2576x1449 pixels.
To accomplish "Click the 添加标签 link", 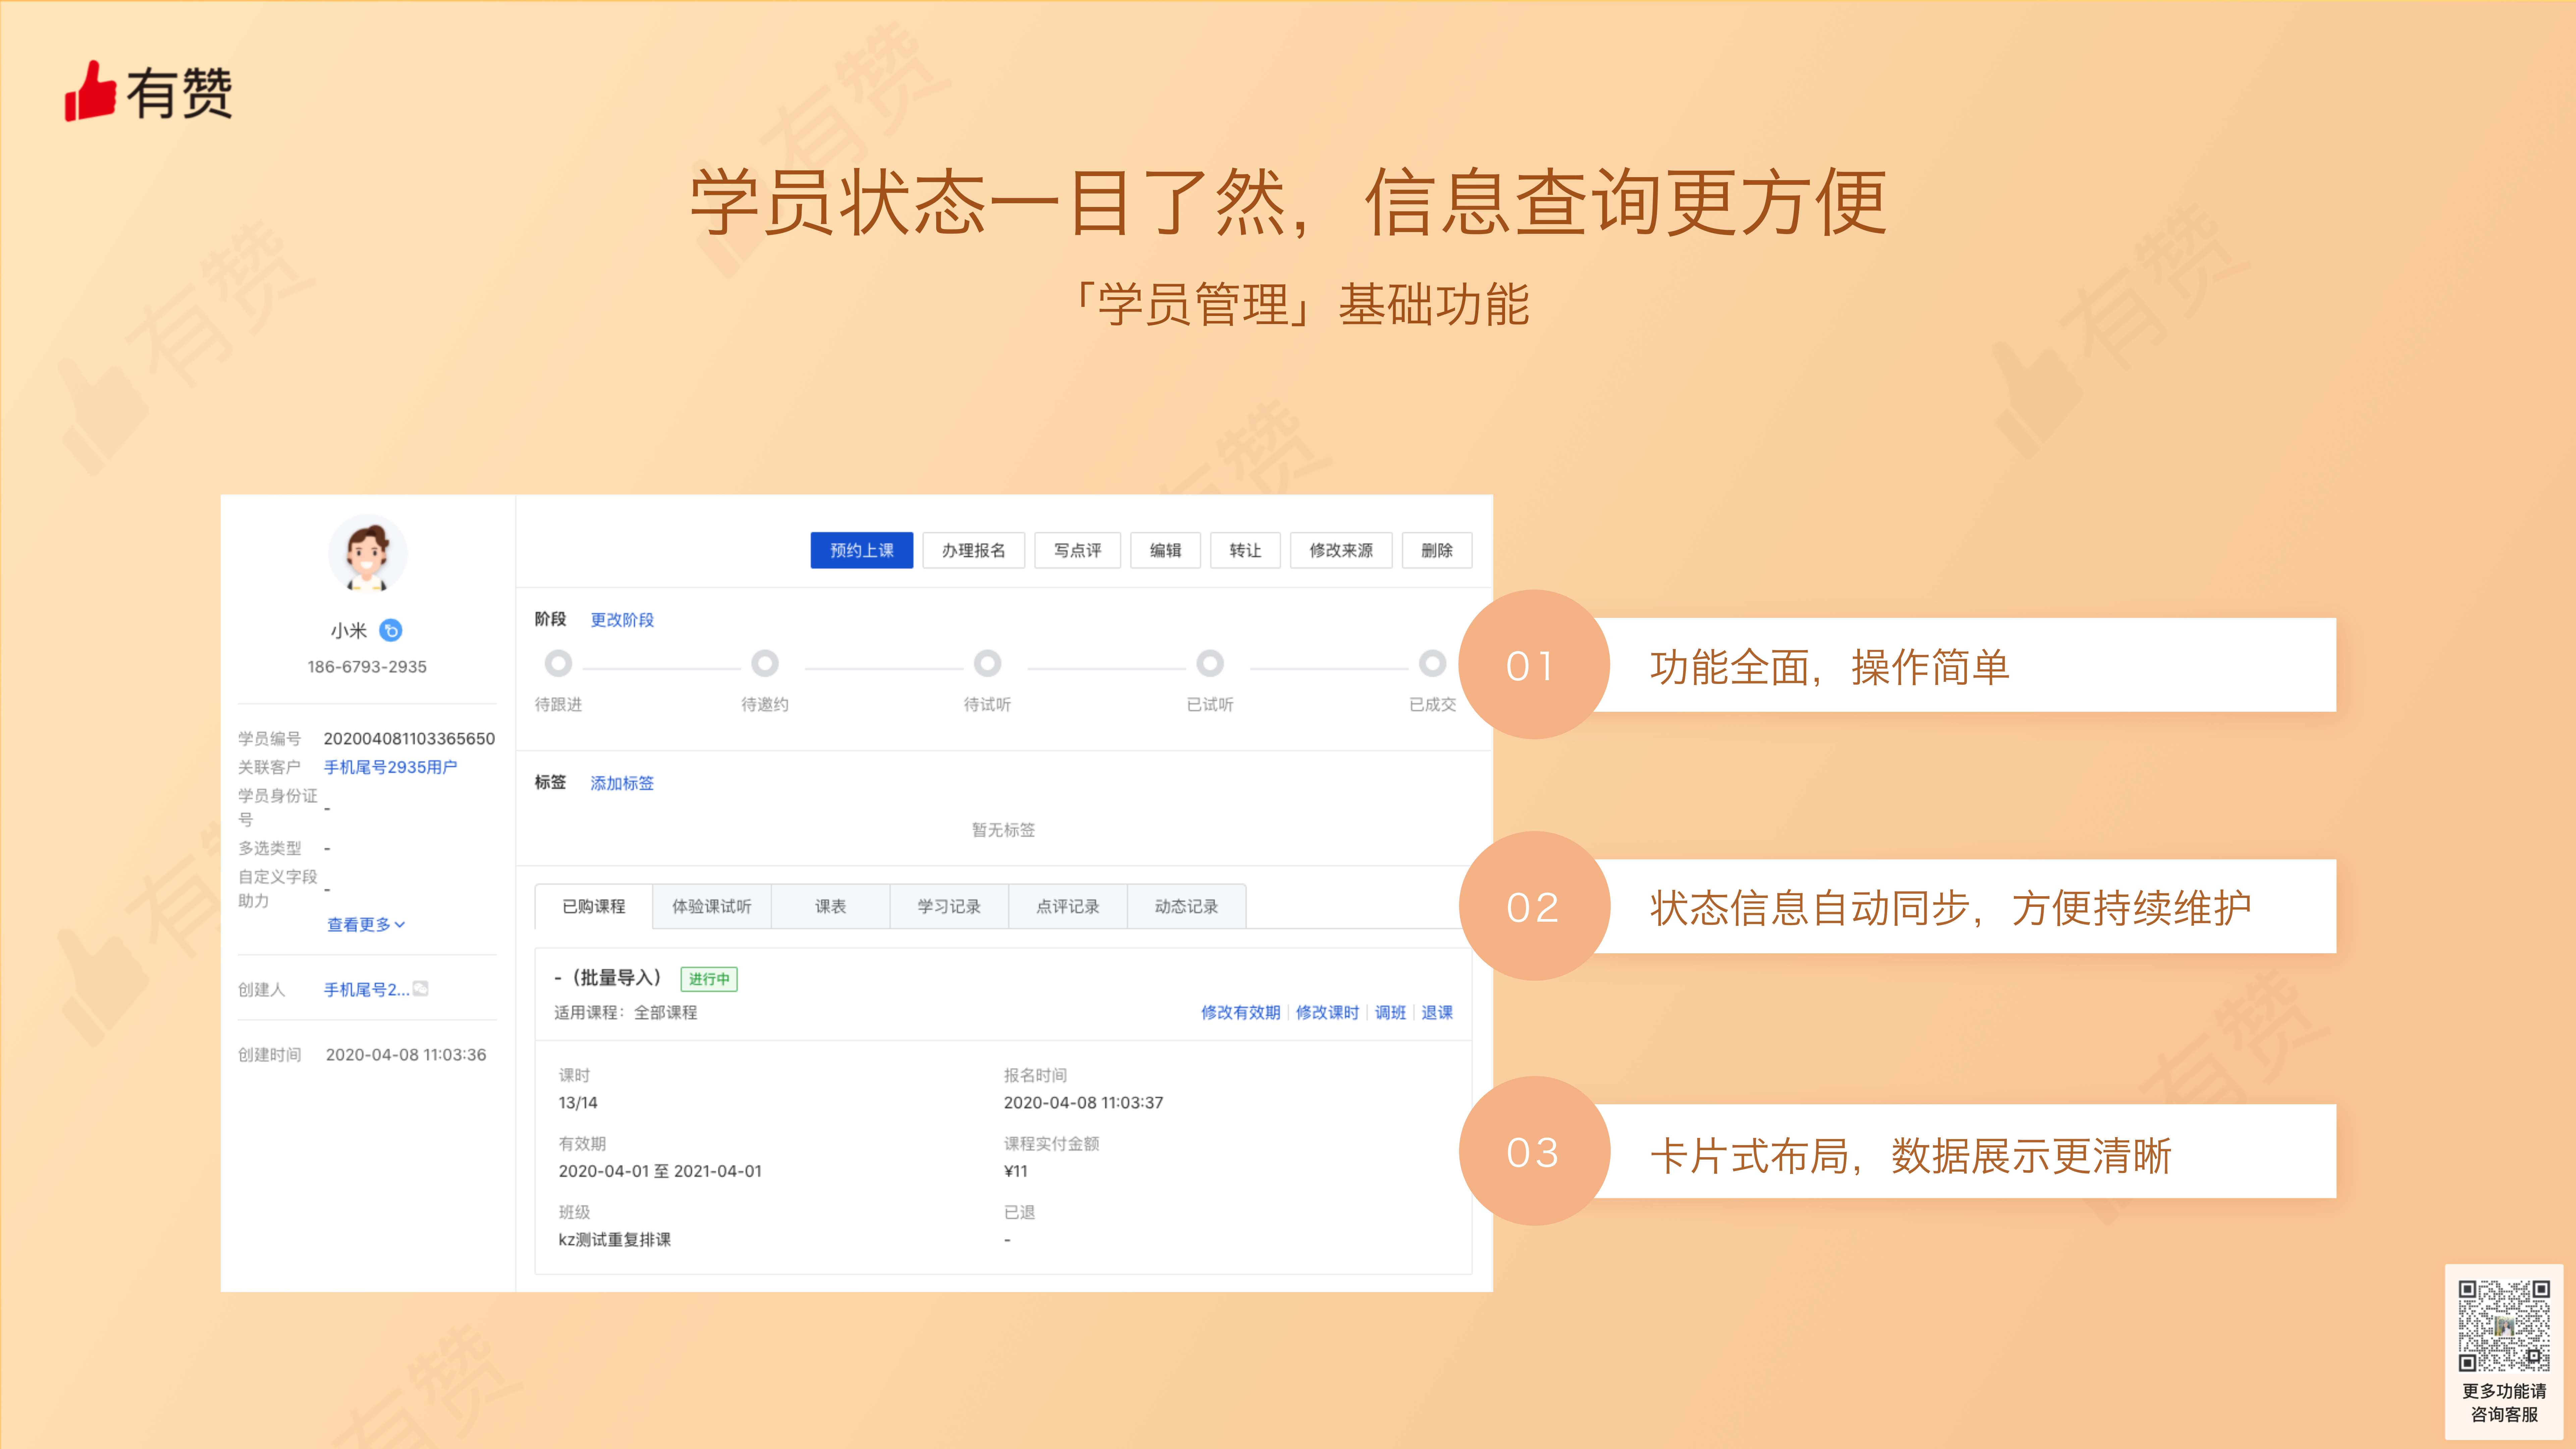I will tap(622, 783).
